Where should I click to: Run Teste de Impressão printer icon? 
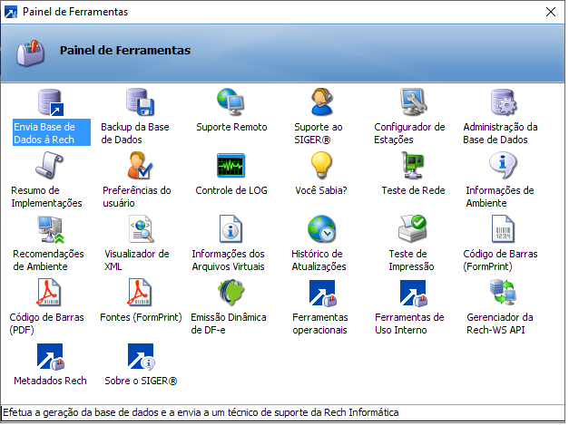(413, 229)
